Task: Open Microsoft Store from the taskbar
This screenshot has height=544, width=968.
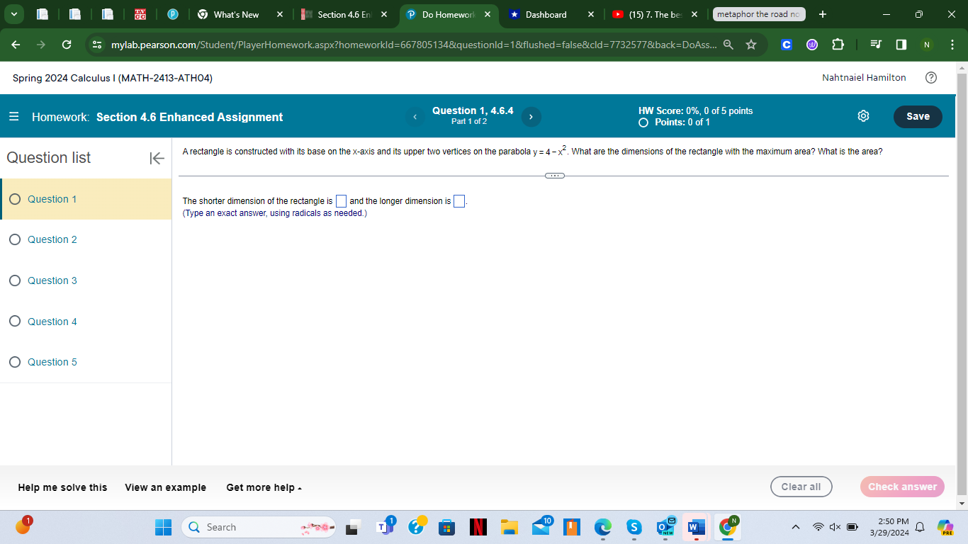Action: [447, 527]
